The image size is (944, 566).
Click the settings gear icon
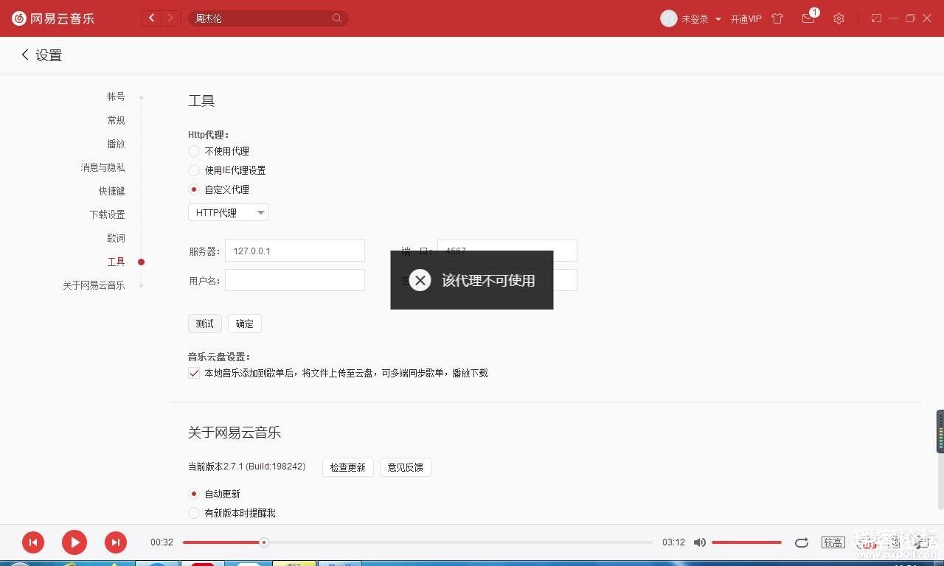tap(839, 18)
